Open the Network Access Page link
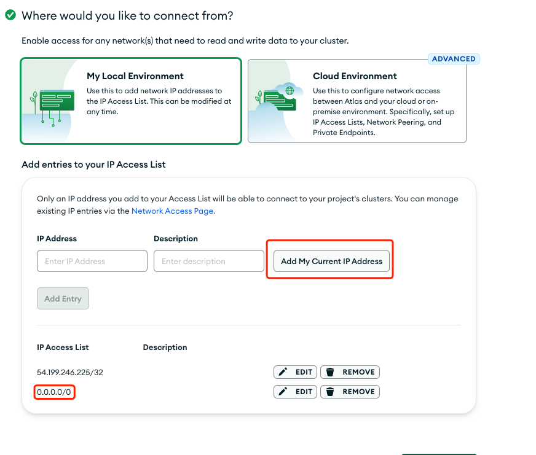This screenshot has width=536, height=455. pos(173,211)
